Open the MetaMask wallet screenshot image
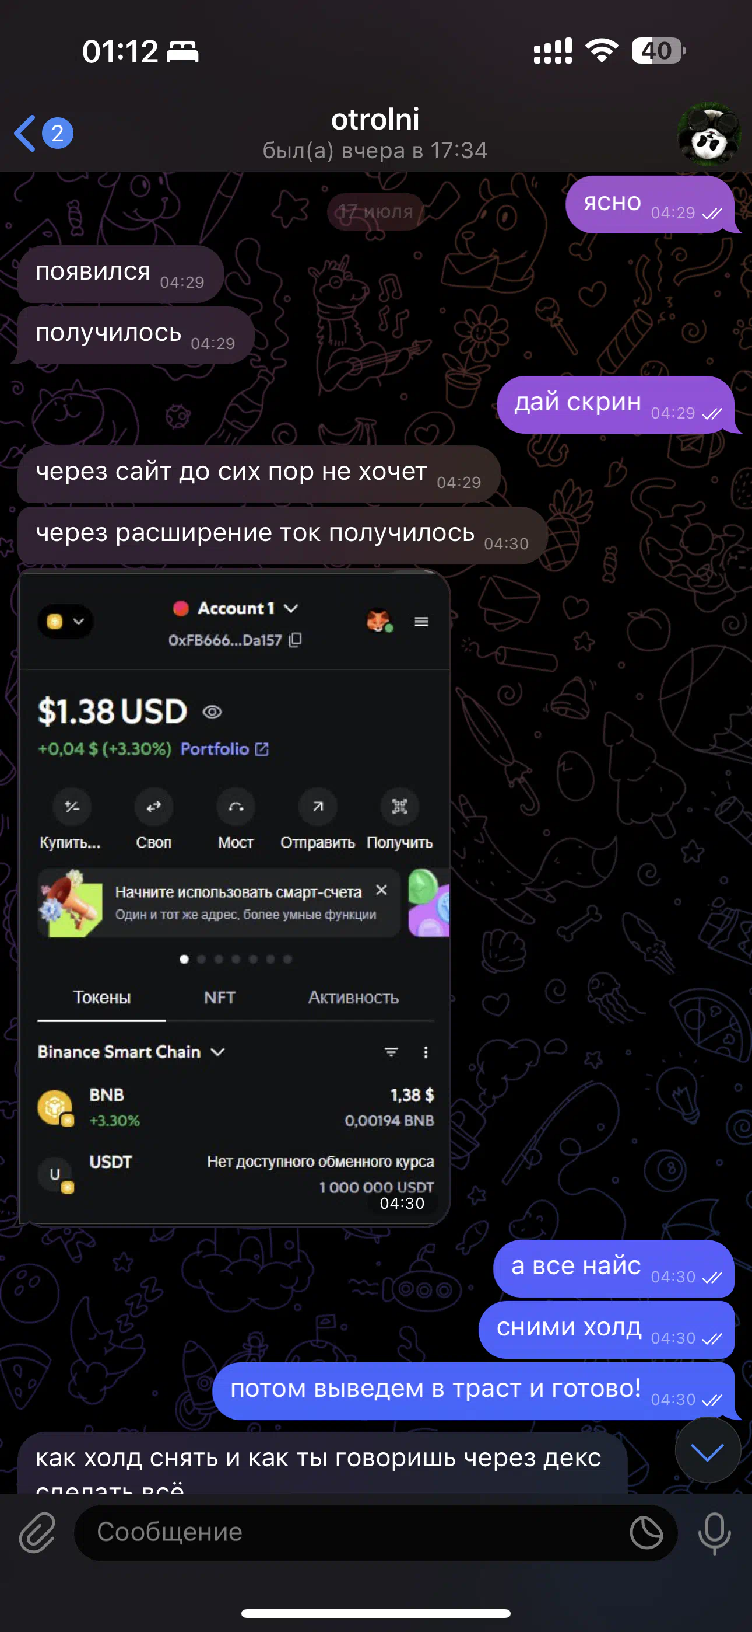 click(x=235, y=897)
